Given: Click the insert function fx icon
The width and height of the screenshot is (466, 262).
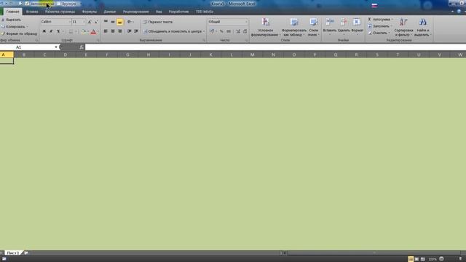Looking at the screenshot, I should point(82,47).
